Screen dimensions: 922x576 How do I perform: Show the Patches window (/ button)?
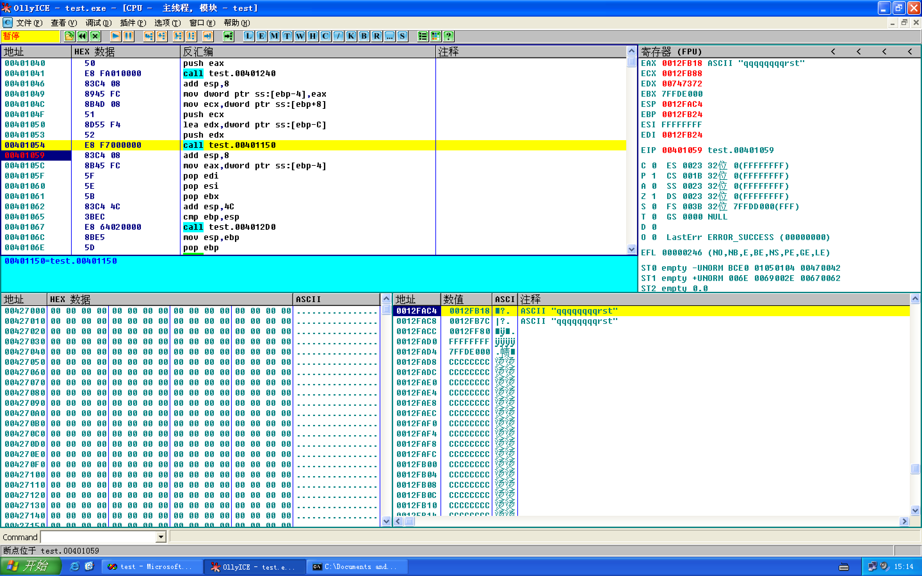[x=338, y=36]
